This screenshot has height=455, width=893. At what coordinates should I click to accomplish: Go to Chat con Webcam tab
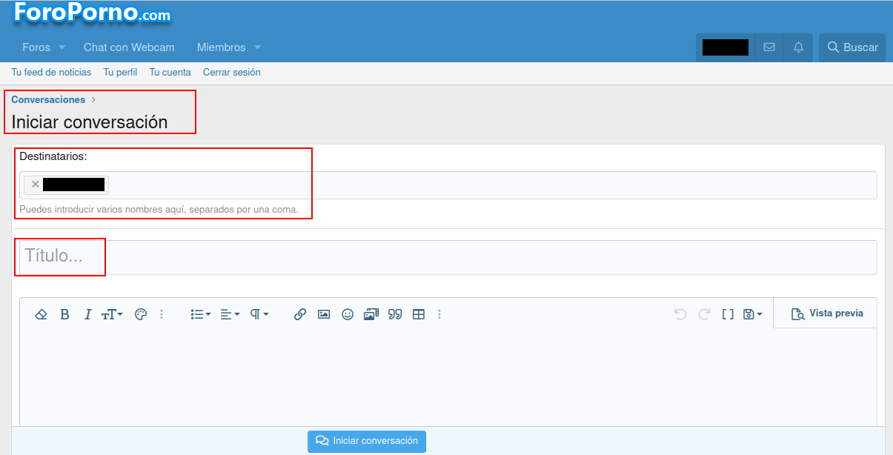coord(129,47)
